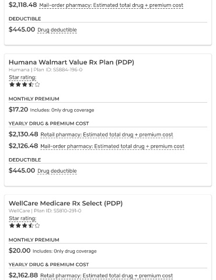Click the WellCare plan star rating icons

click(x=25, y=226)
